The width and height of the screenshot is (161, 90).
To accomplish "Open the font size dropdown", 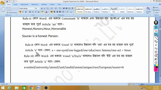I will pyautogui.click(x=39, y=8).
